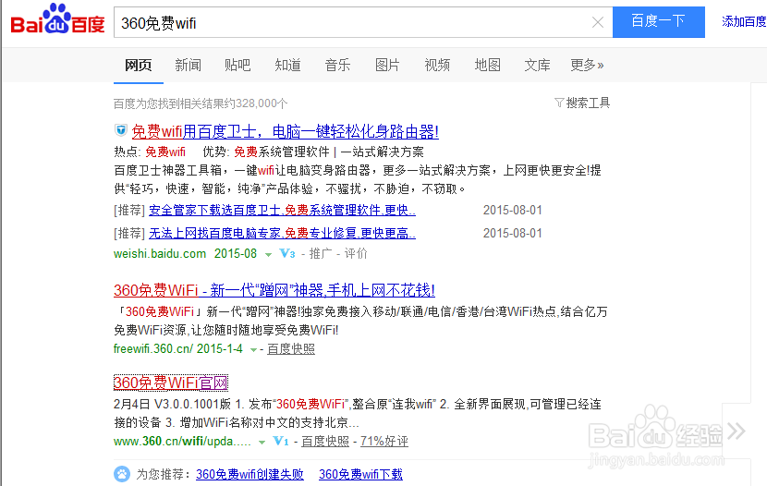Expand the dropdown arrow next to freewifi.360.cn

(253, 349)
